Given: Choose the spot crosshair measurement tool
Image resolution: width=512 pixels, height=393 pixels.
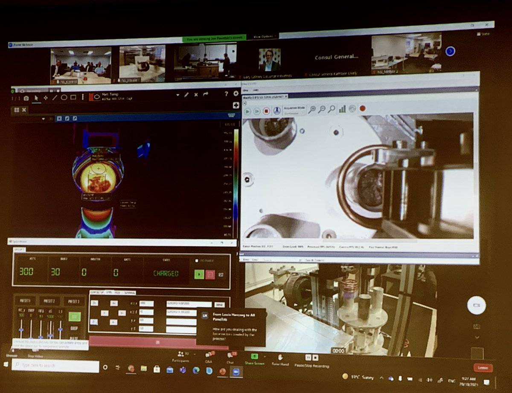Looking at the screenshot, I should point(46,98).
